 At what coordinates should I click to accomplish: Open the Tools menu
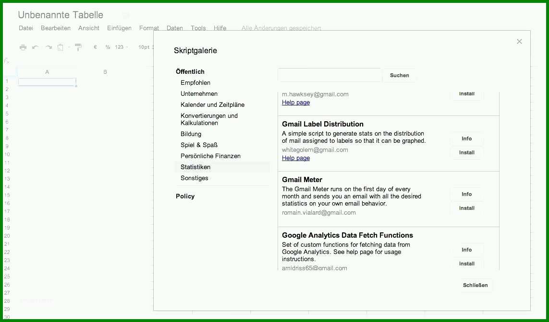click(x=198, y=28)
